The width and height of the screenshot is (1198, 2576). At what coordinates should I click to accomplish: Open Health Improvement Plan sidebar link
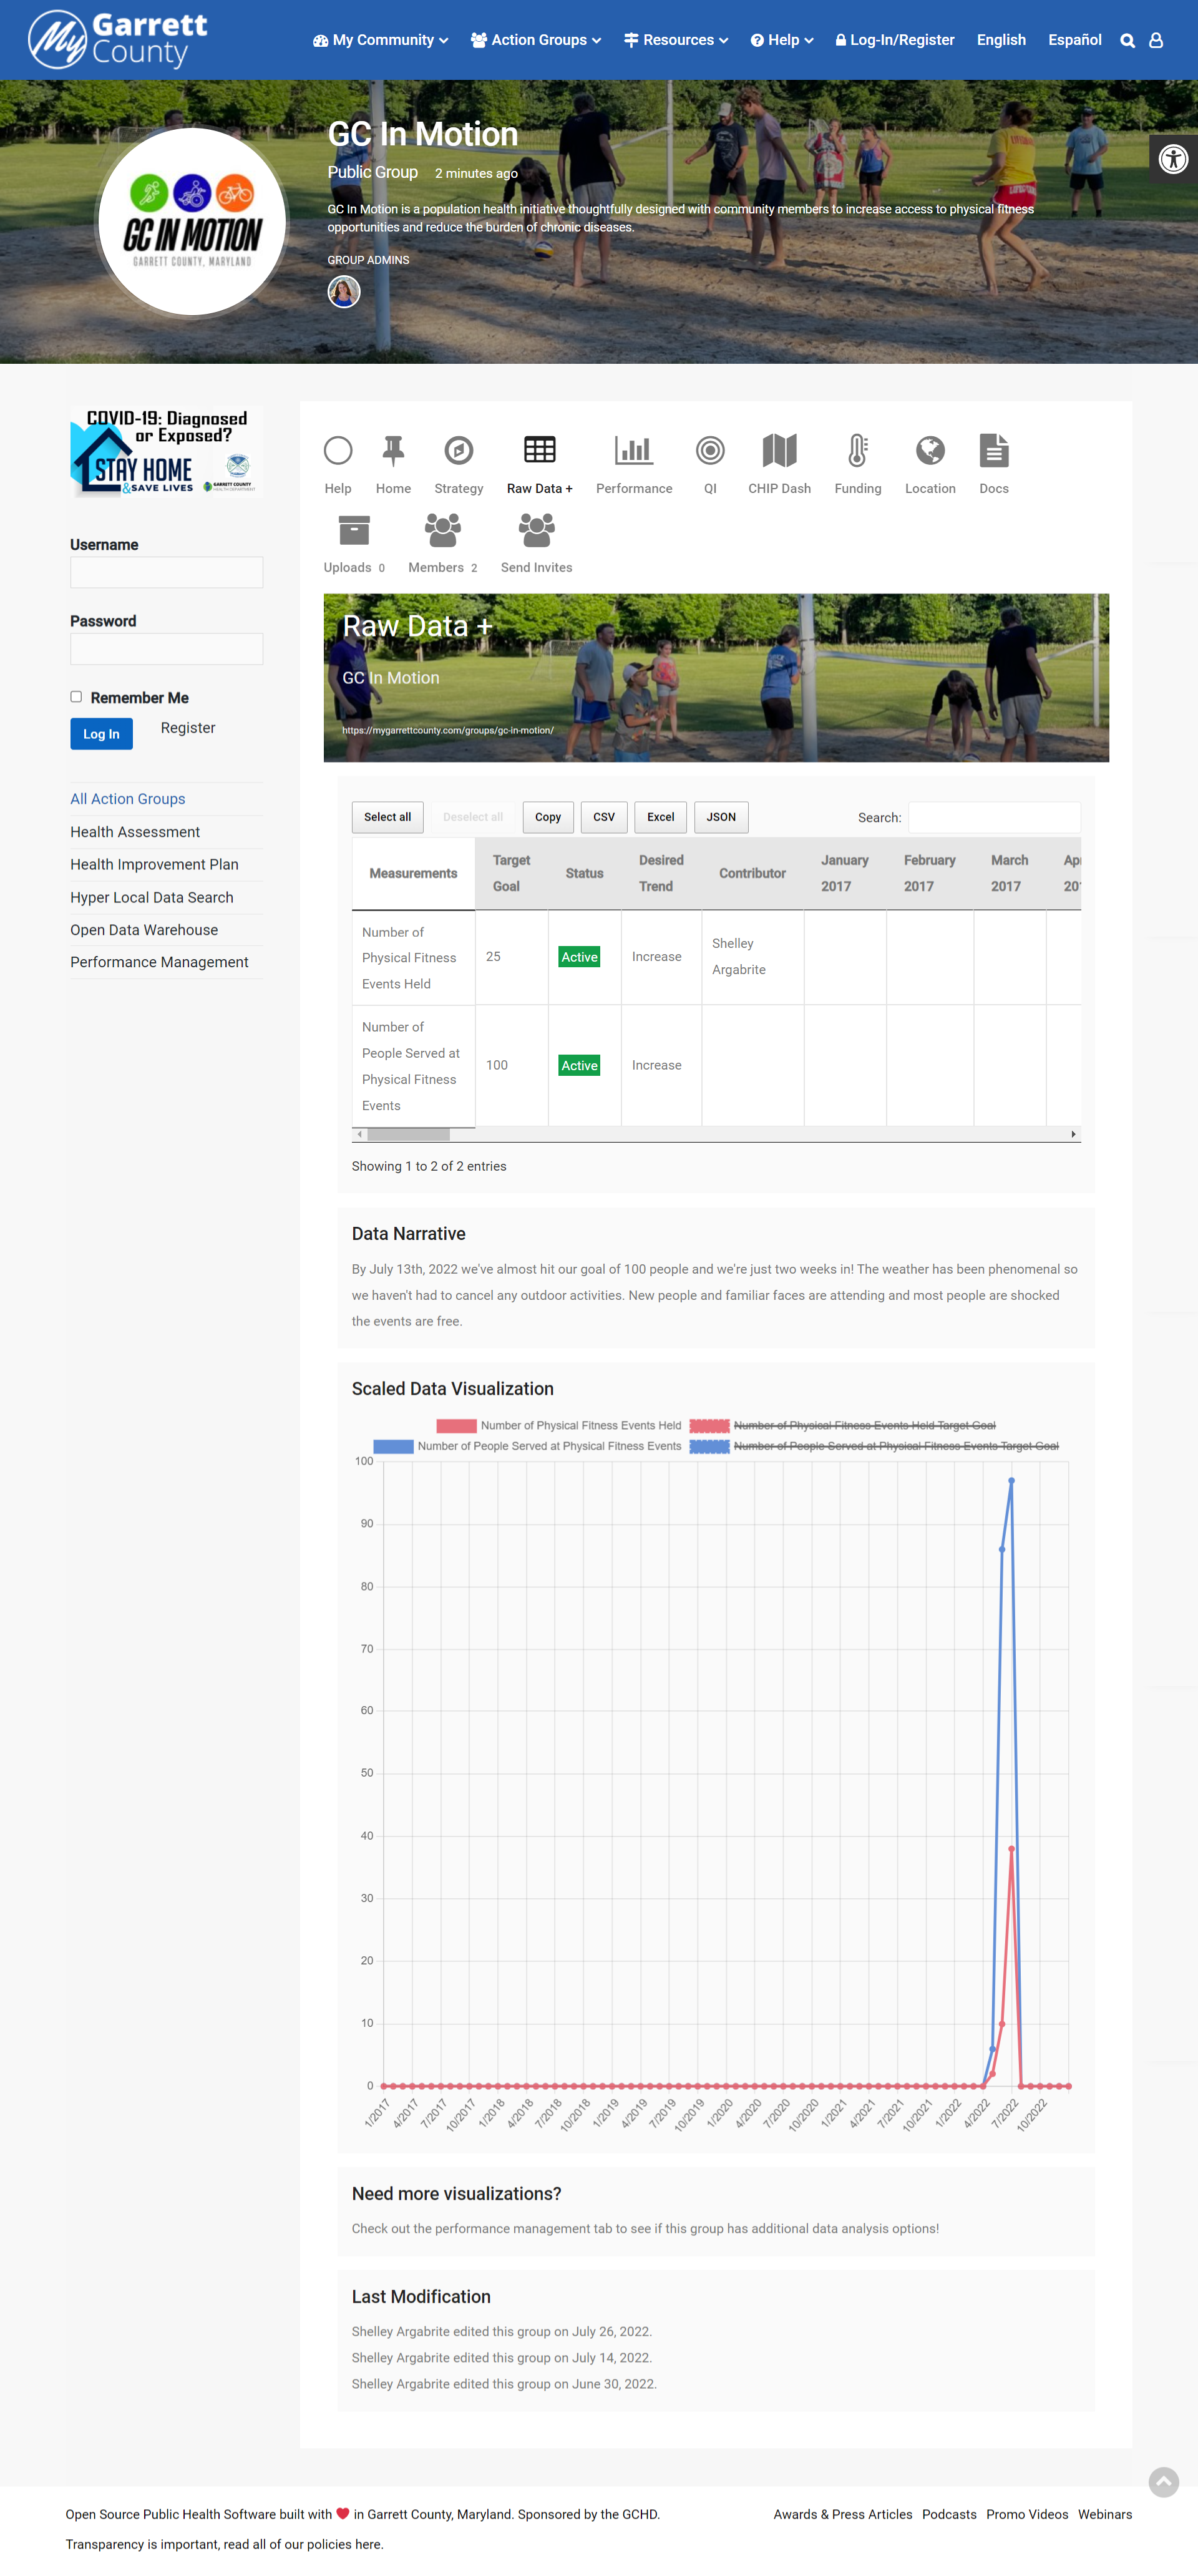(x=154, y=864)
